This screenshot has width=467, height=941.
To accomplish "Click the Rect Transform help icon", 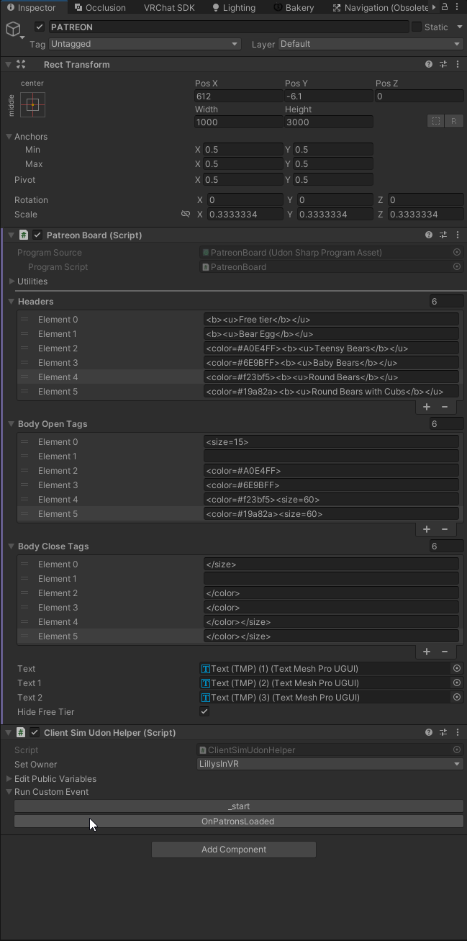I will pos(429,65).
